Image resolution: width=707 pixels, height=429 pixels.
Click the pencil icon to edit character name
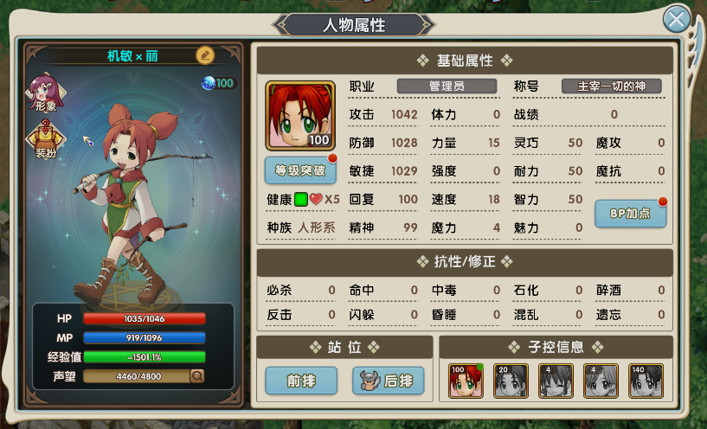[x=205, y=55]
